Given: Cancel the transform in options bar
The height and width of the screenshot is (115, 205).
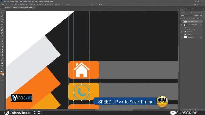Looking at the screenshot, I should point(99,4).
